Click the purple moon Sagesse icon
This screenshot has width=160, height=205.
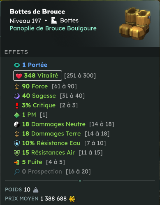[x=17, y=96]
